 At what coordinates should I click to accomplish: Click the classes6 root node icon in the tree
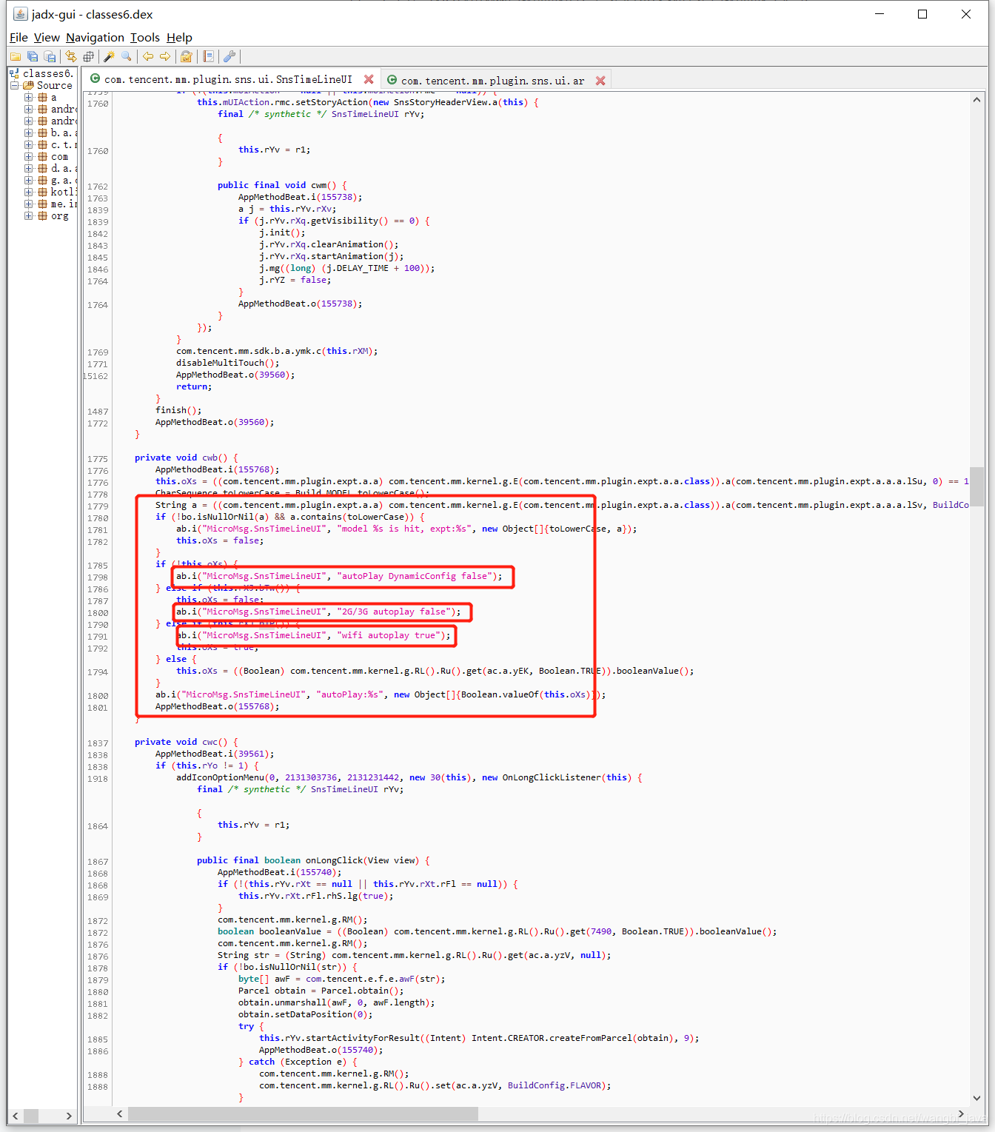[14, 73]
